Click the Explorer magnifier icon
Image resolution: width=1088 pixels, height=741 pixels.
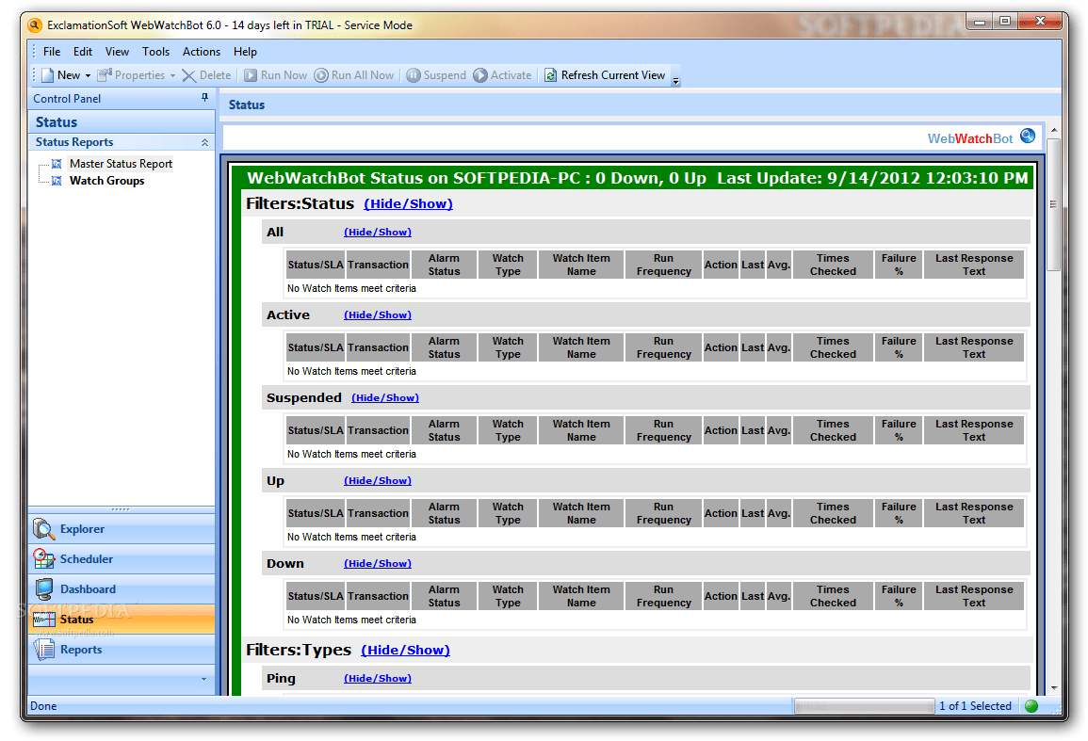coord(43,529)
